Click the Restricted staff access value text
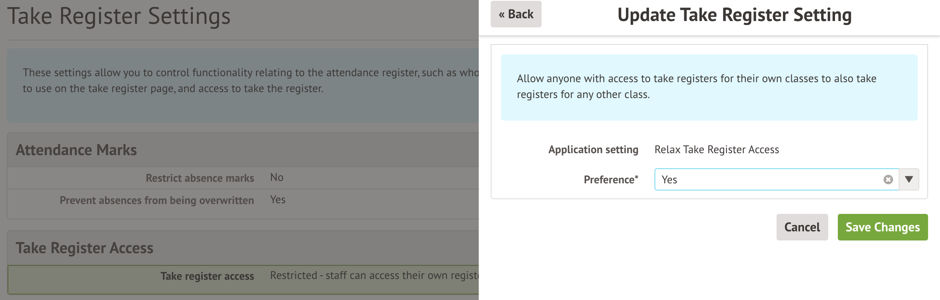The image size is (940, 300). pyautogui.click(x=374, y=275)
